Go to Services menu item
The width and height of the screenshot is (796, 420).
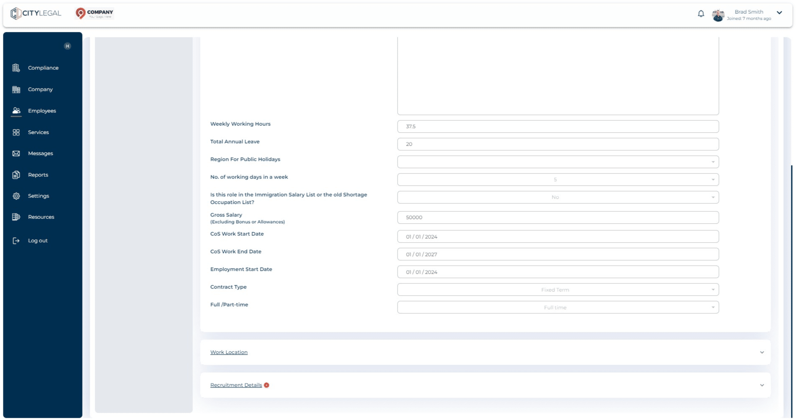point(38,132)
